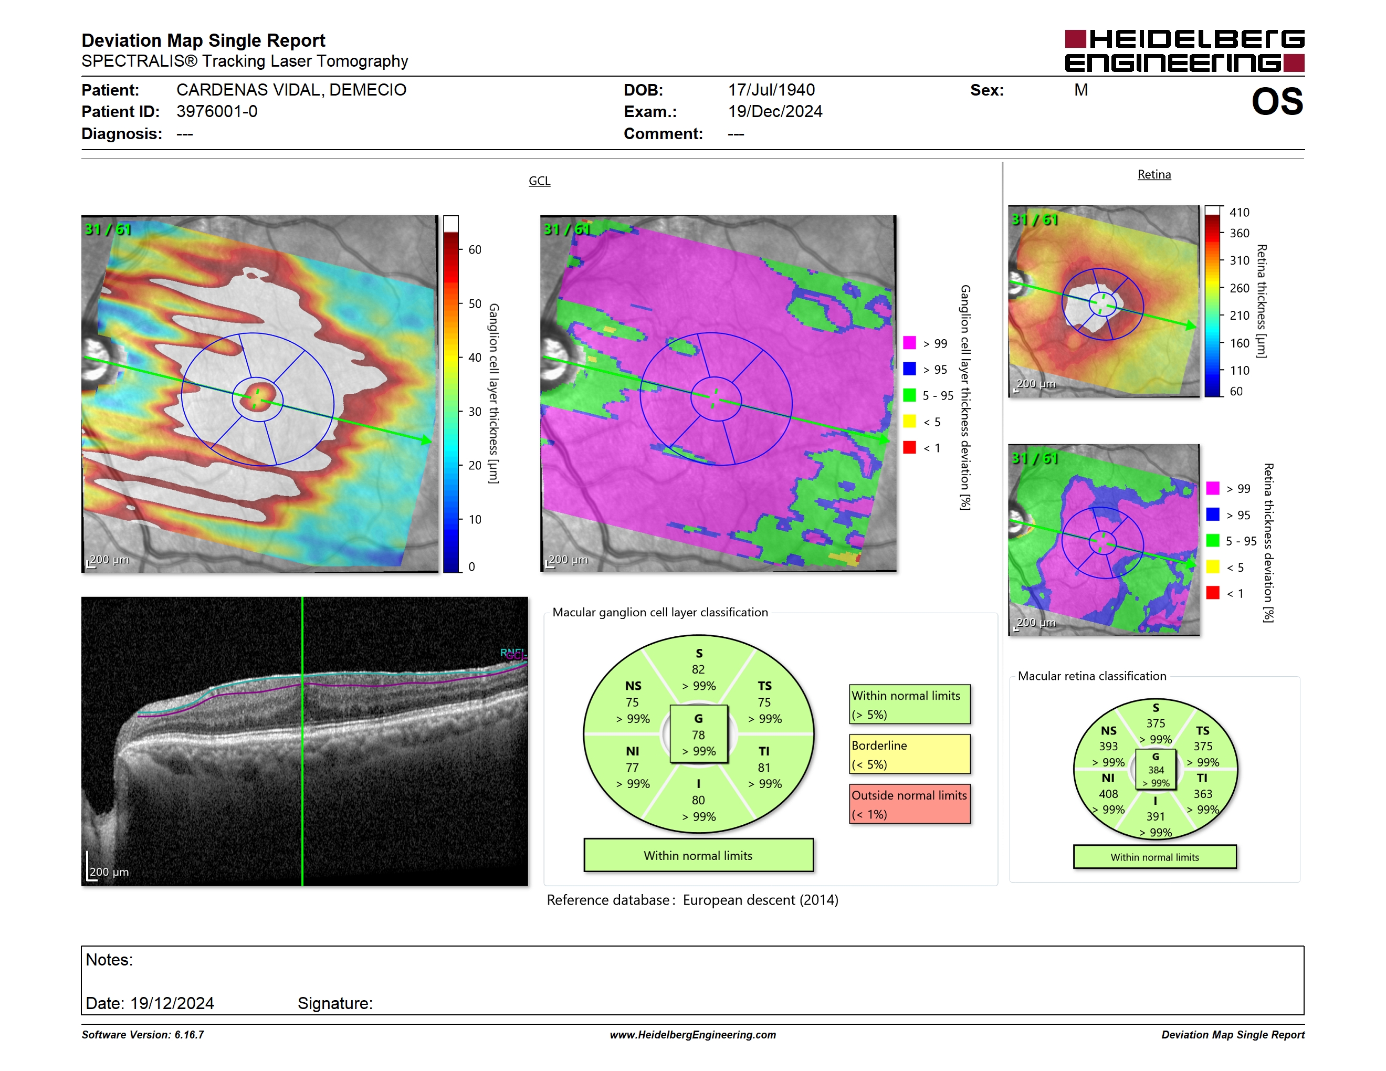Click the Signature field label
Screen dimensions: 1386x1071
click(335, 1003)
